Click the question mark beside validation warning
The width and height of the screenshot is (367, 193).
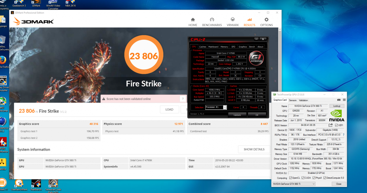coord(183,99)
